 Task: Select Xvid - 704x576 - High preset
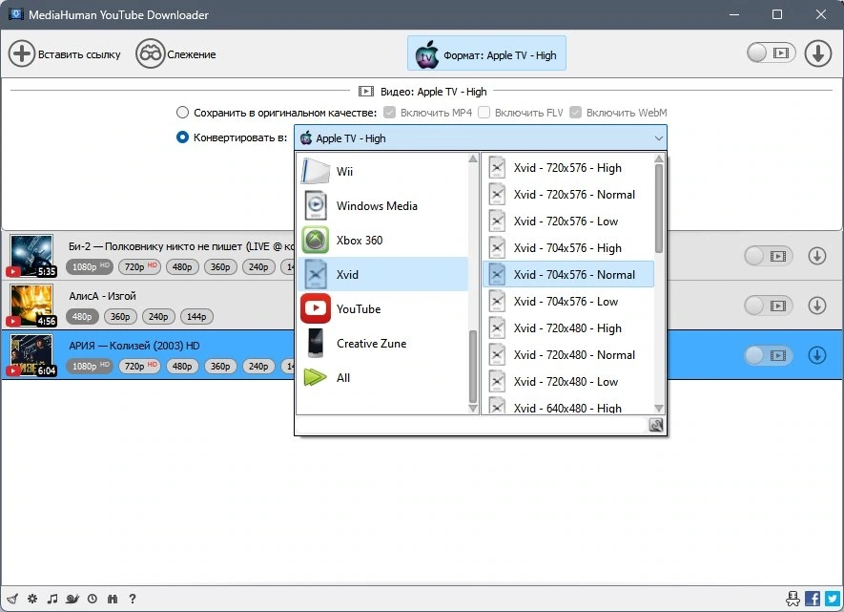pos(567,248)
